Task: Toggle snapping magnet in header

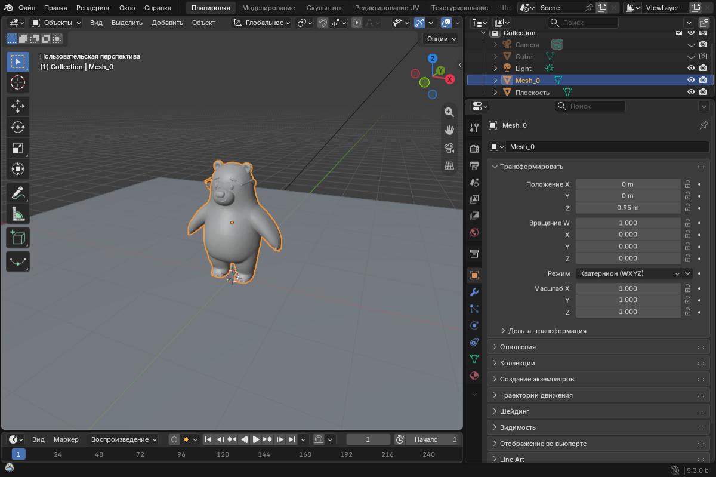Action: (322, 23)
